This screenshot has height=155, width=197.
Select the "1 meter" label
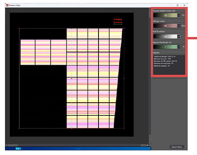tap(118, 19)
